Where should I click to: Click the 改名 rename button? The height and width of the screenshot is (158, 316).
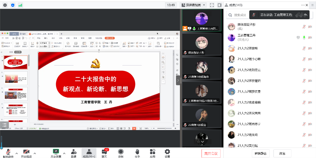point(282,153)
